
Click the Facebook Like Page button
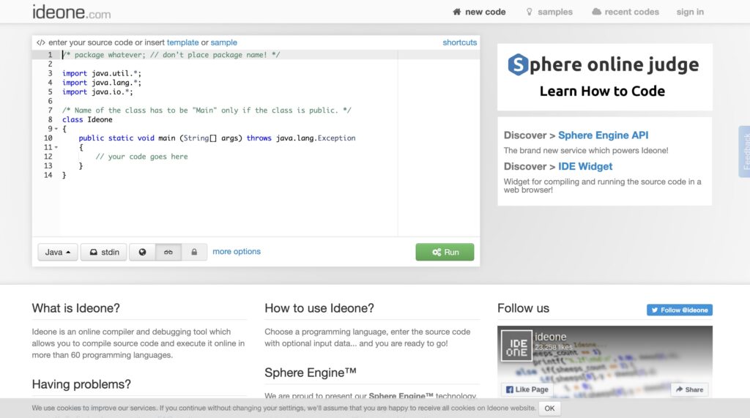(527, 389)
